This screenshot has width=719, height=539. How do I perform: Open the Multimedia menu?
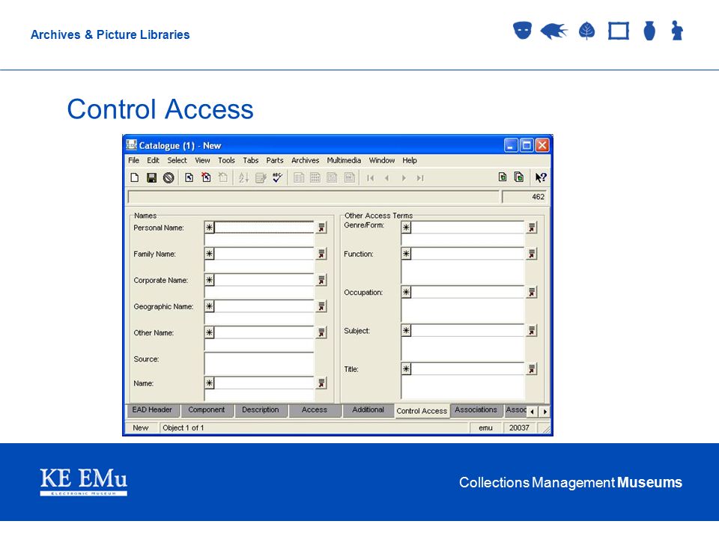coord(344,160)
